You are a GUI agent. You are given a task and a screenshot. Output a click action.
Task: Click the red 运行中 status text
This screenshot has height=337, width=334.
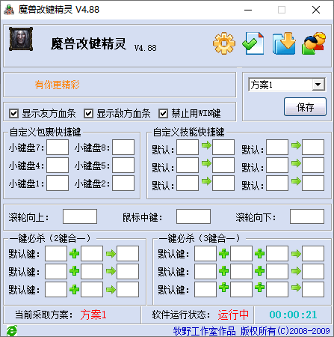click(x=233, y=315)
